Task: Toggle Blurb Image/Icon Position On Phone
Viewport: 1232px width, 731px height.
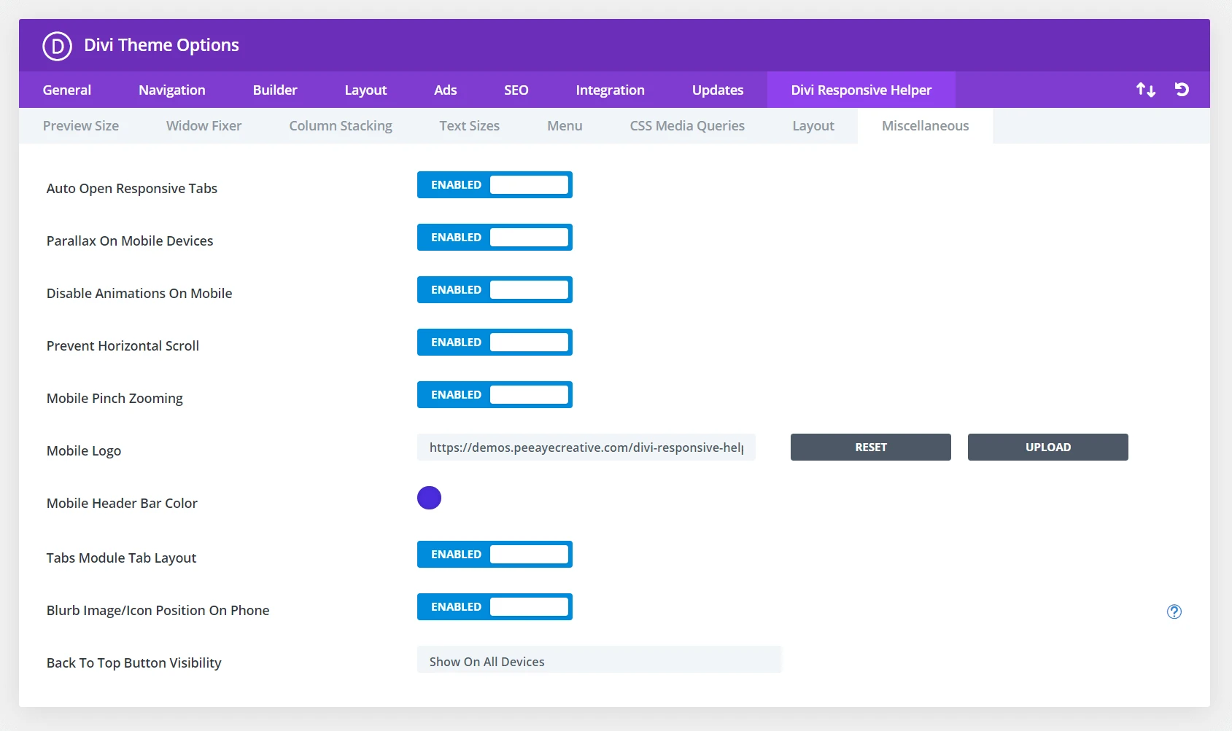Action: (495, 607)
